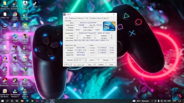Click the Intel Core 2 Quad logo

pyautogui.click(x=109, y=26)
